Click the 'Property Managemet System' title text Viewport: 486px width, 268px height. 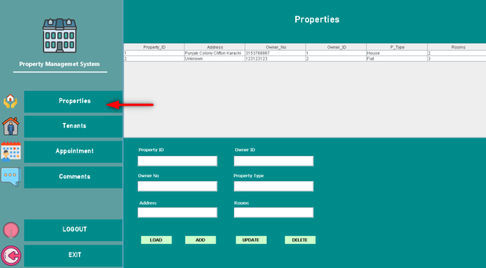[x=59, y=64]
